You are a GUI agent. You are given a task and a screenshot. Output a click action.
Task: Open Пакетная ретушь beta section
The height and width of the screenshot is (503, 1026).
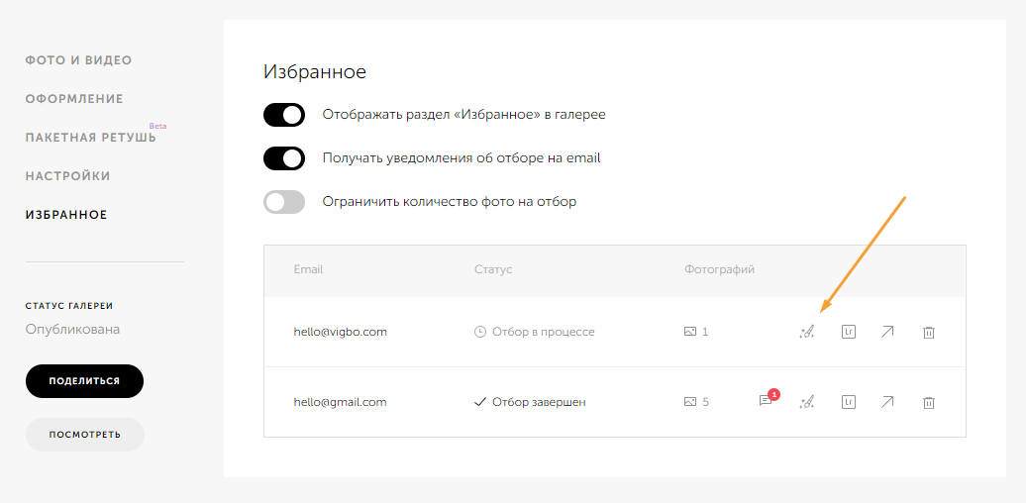coord(90,138)
